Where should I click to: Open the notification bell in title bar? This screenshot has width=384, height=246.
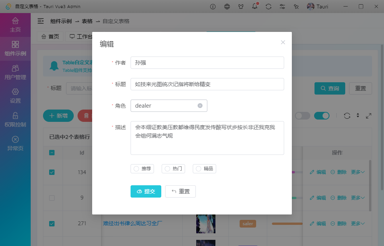click(x=255, y=7)
